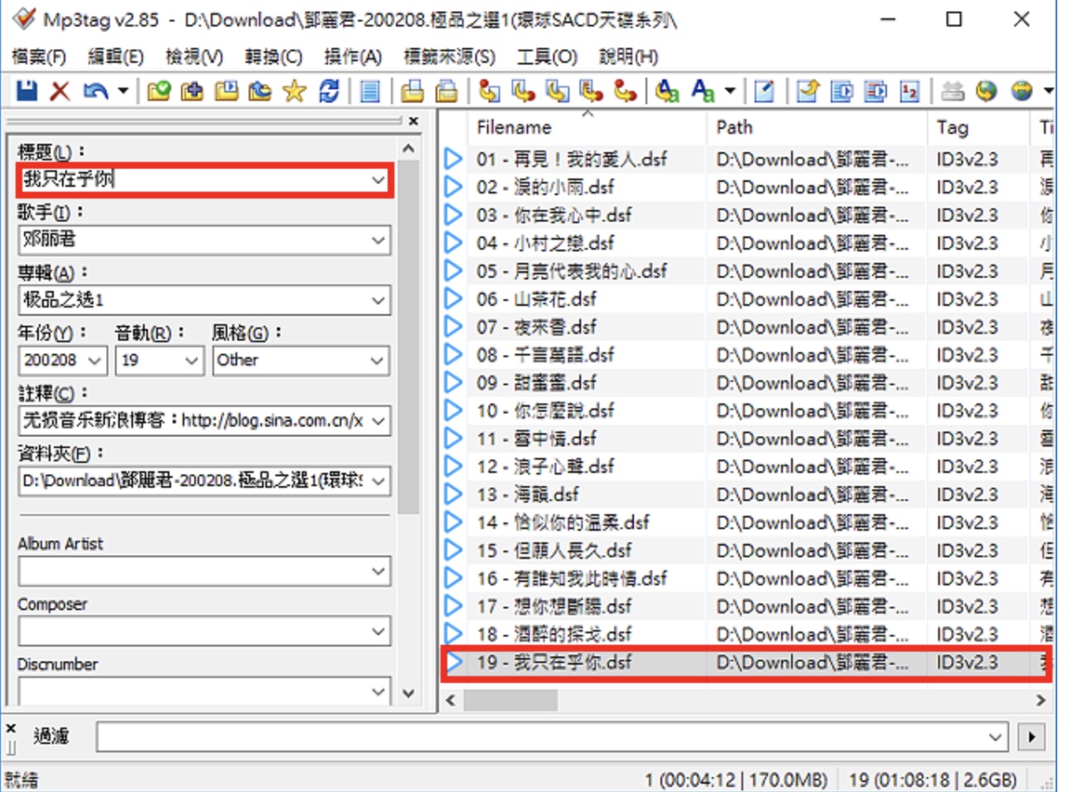Expand the 資料夾 directory dropdown

tap(378, 481)
